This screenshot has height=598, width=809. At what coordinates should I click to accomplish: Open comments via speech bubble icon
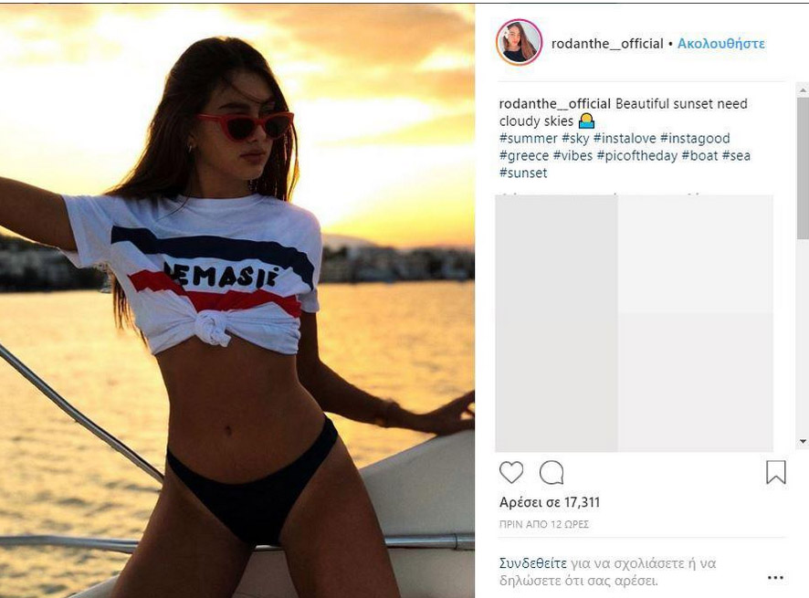tap(551, 472)
